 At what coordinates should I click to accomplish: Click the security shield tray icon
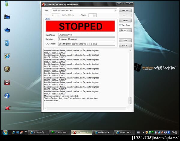pyautogui.click(x=147, y=132)
